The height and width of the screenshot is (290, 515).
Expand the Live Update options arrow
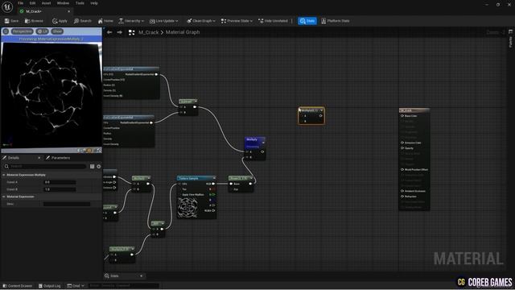click(177, 21)
